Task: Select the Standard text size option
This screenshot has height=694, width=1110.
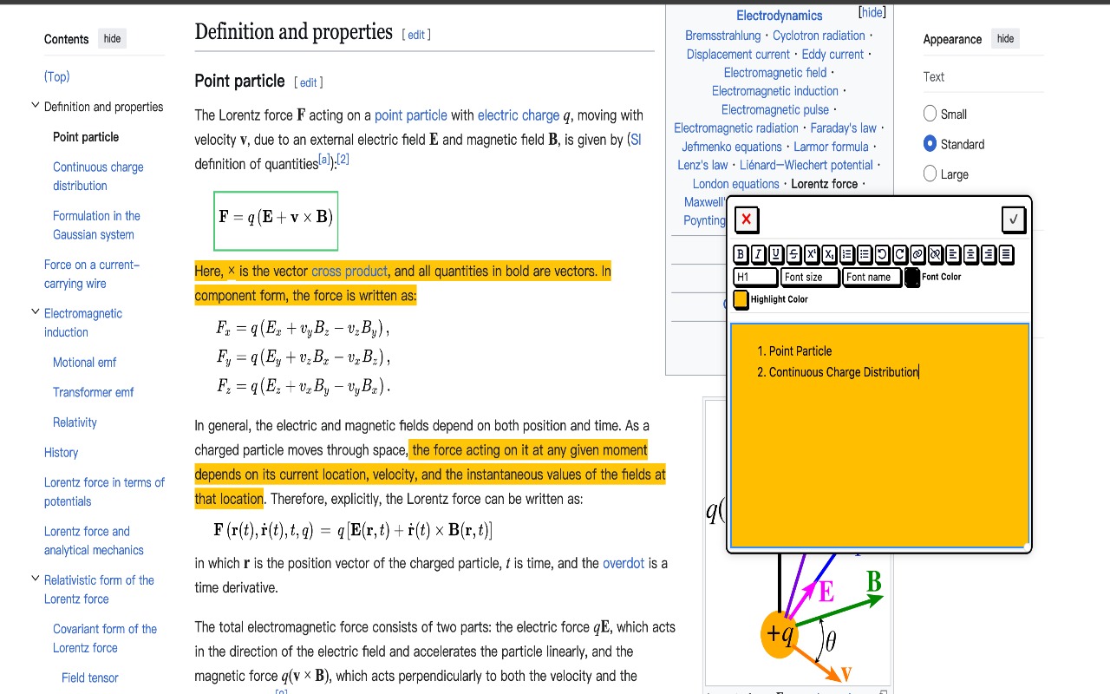Action: click(x=930, y=144)
